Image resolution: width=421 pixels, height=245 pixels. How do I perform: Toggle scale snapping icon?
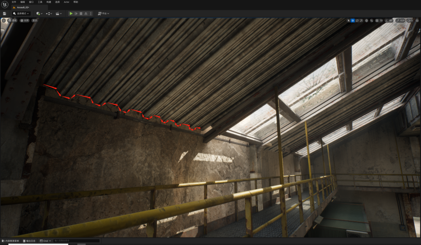(x=398, y=21)
